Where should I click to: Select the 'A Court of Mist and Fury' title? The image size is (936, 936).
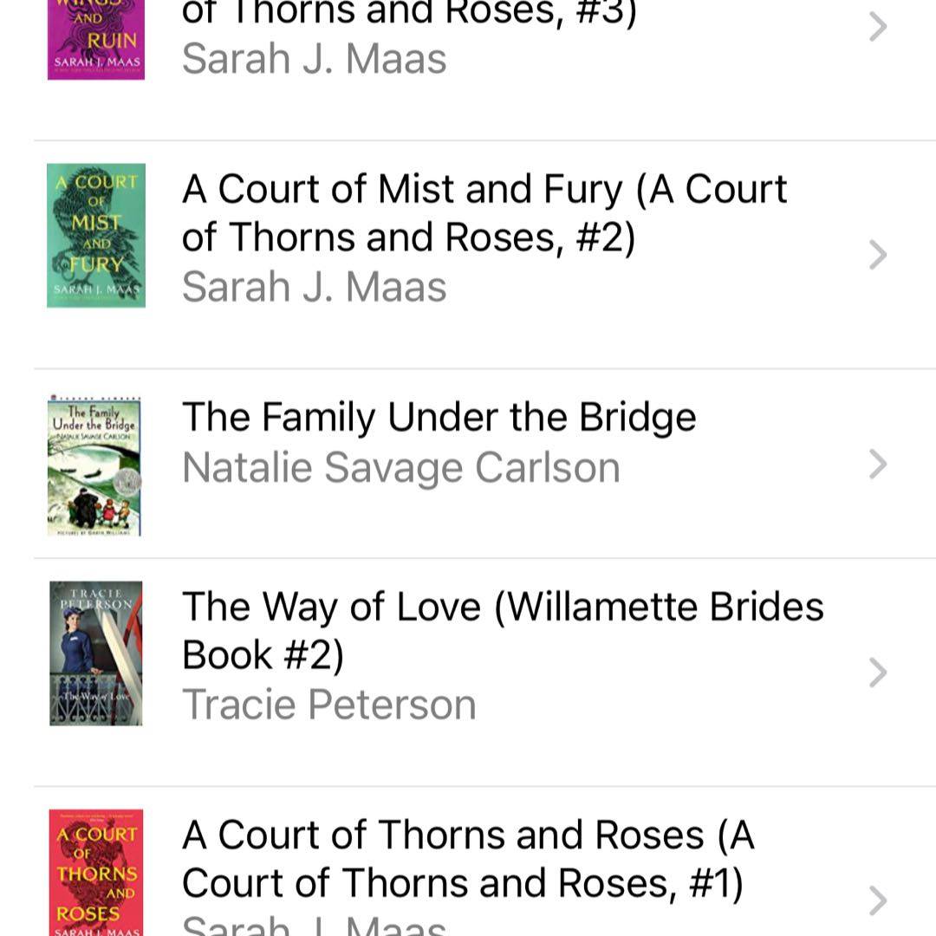coord(484,212)
